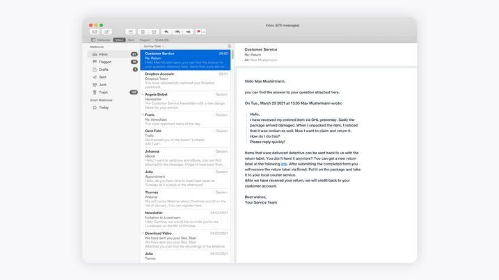Click the Today gear icon in sidebar
The width and height of the screenshot is (499, 280).
point(95,108)
